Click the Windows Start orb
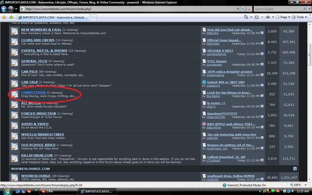The width and height of the screenshot is (312, 195). pos(7,191)
